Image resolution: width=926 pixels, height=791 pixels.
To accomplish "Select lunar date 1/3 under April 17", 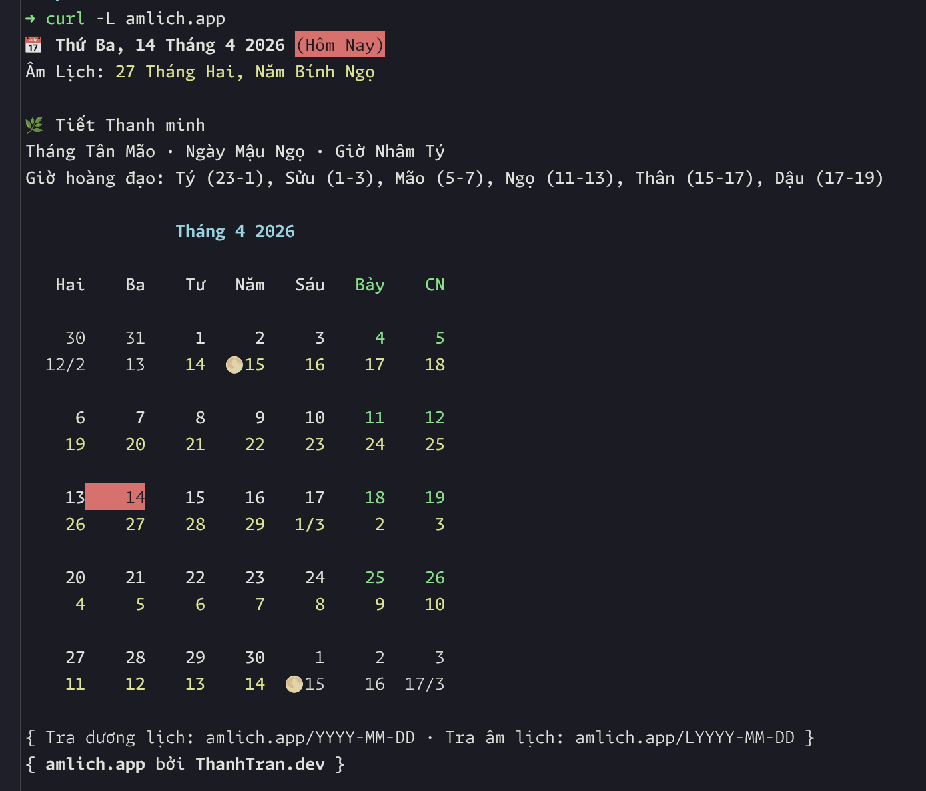I will (310, 525).
